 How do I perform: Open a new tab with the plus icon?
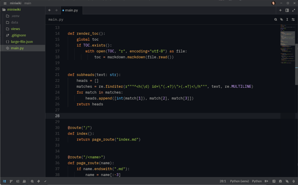pos(280,10)
